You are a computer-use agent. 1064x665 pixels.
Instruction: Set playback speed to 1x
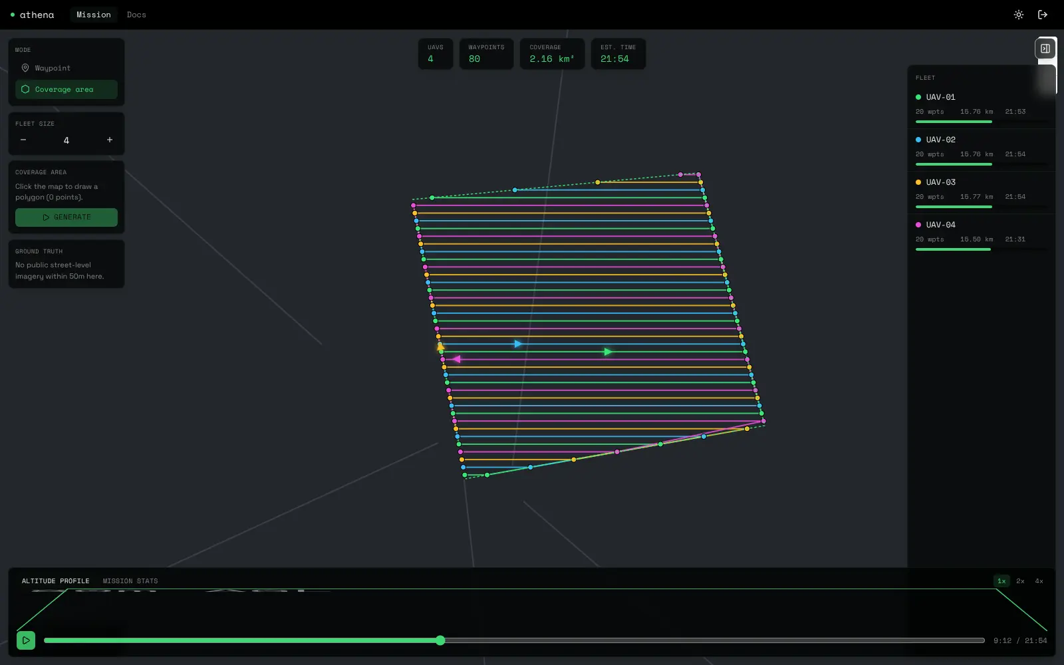pos(1001,581)
